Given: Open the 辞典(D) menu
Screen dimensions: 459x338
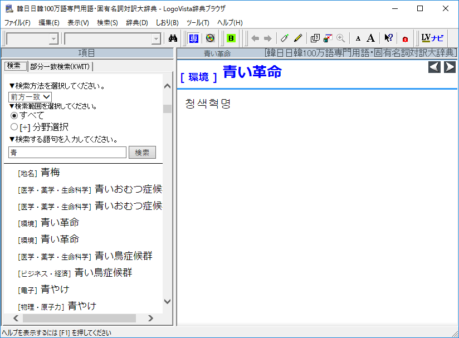Looking at the screenshot, I should pos(136,23).
